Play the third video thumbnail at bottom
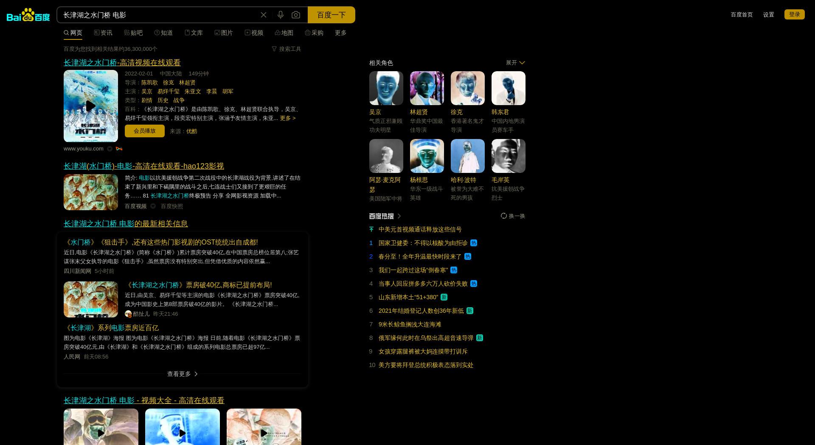Viewport: 815px width, 445px height. click(264, 427)
